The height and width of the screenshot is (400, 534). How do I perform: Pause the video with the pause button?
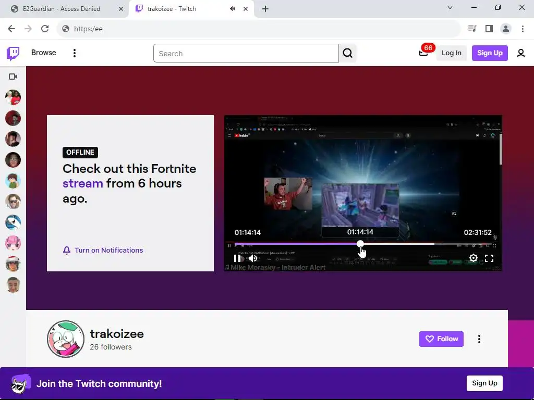pyautogui.click(x=237, y=258)
